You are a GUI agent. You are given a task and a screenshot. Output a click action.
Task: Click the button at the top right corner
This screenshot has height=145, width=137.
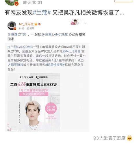click(x=123, y=1)
